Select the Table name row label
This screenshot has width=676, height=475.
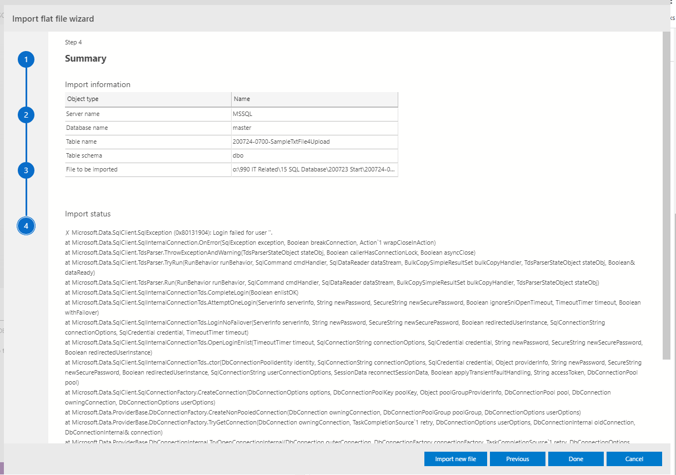81,142
